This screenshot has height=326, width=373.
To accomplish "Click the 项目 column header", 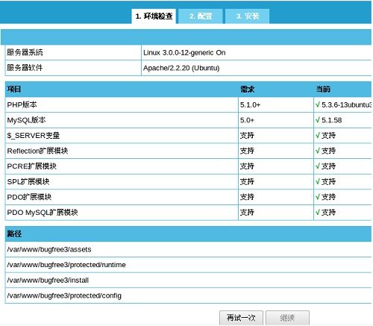I will (x=14, y=89).
